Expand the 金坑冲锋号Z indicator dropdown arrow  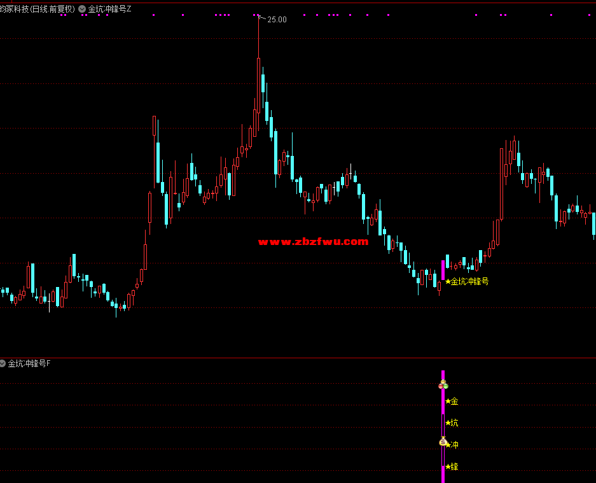(82, 9)
